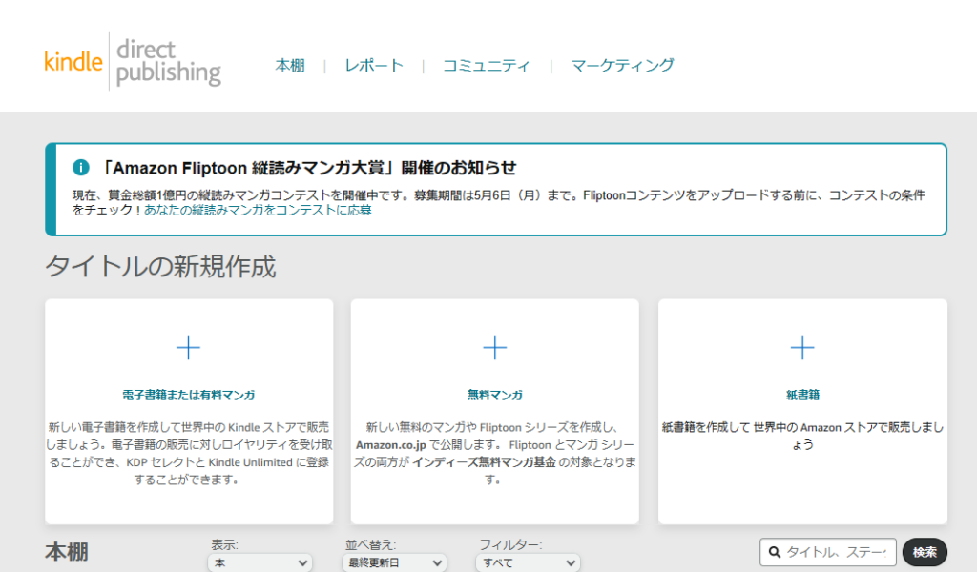Image resolution: width=977 pixels, height=572 pixels.
Task: Open the 無料マンガ title link
Action: coord(494,395)
